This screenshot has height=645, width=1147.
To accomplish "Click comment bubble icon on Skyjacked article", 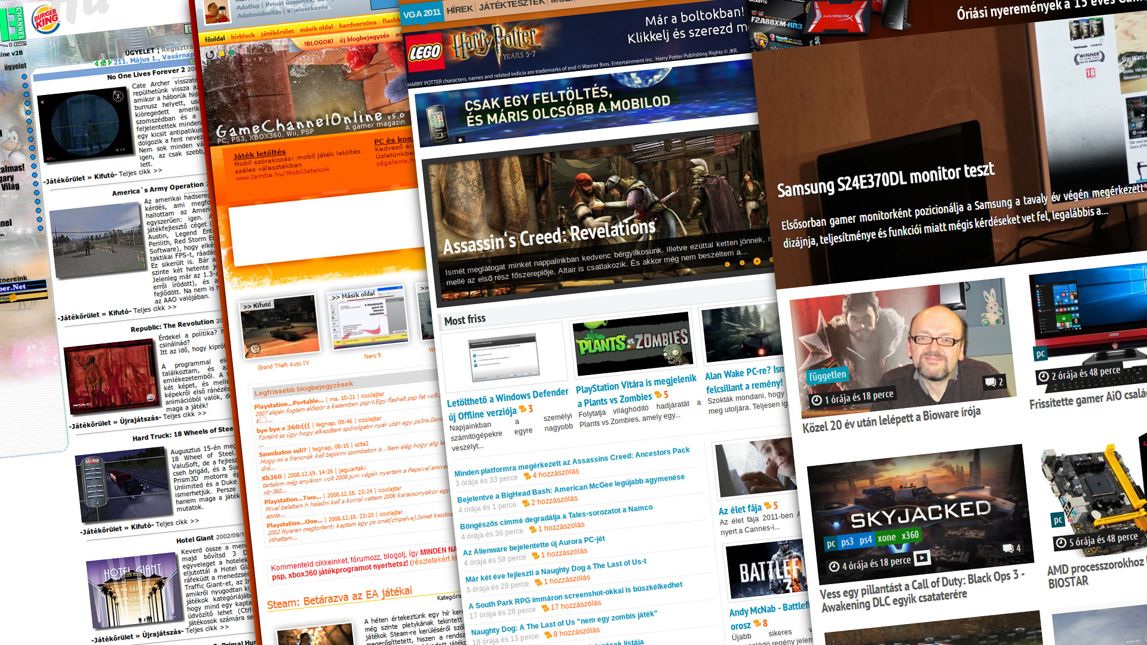I will point(1008,548).
